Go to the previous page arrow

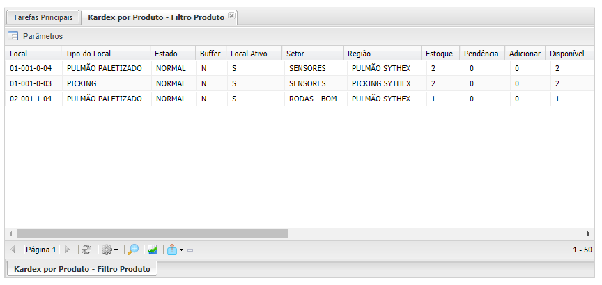pos(13,250)
